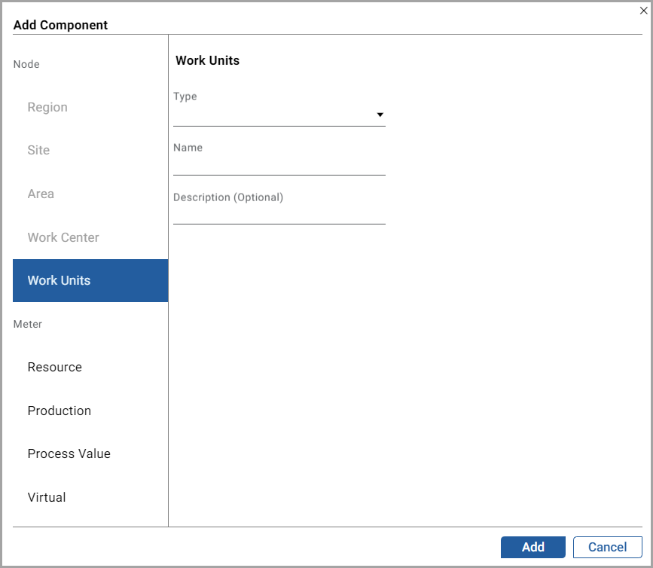This screenshot has height=568, width=653.
Task: Pick Work Center from the sidebar
Action: tap(63, 238)
